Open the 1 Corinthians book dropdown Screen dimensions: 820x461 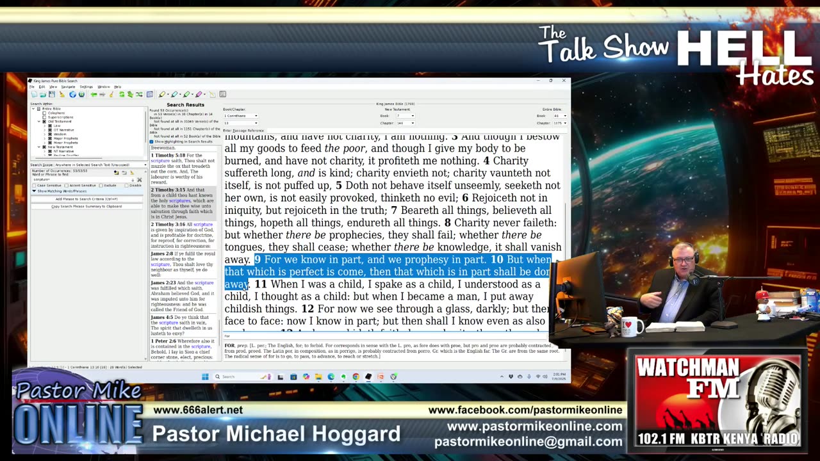pyautogui.click(x=241, y=116)
